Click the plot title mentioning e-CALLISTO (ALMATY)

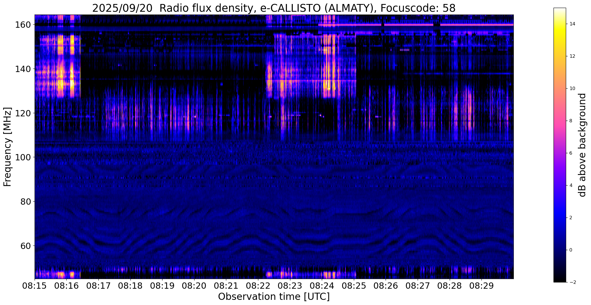[274, 8]
